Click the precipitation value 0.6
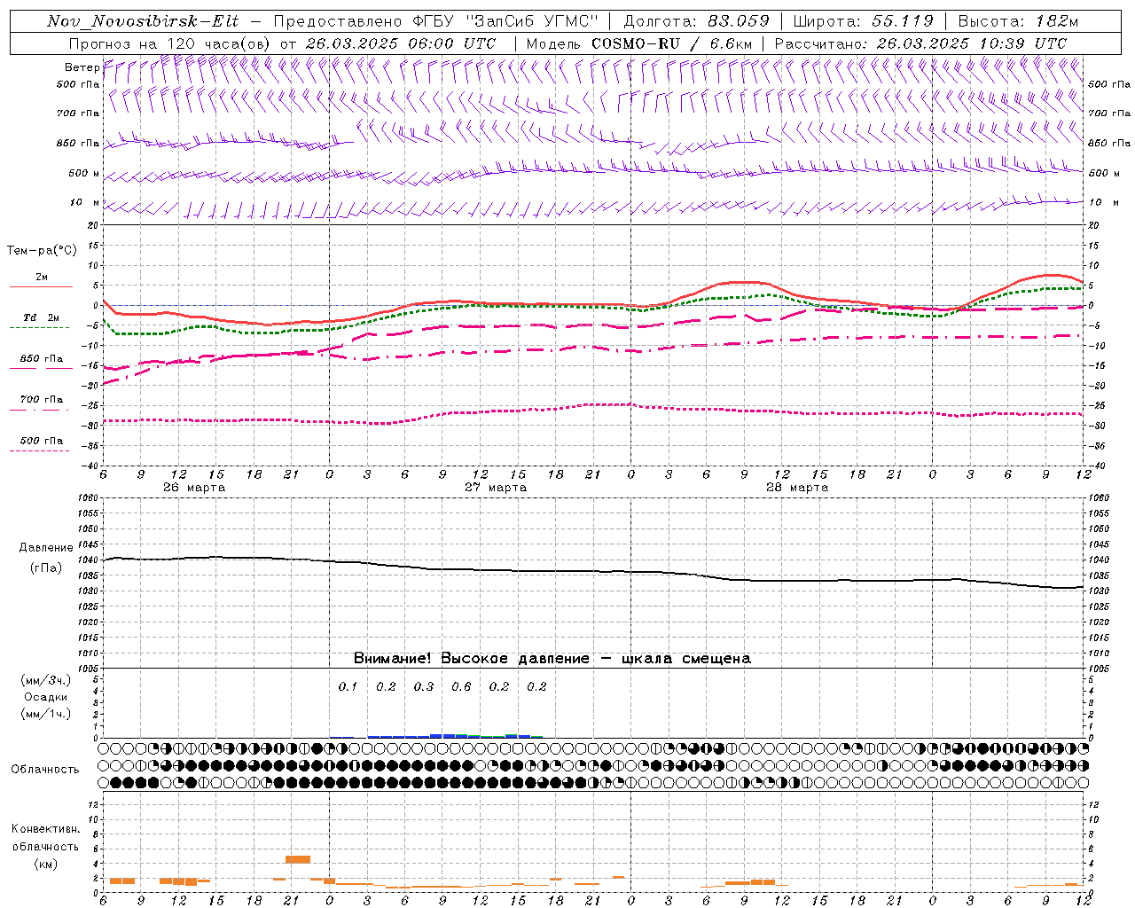Image resolution: width=1135 pixels, height=908 pixels. (x=461, y=686)
